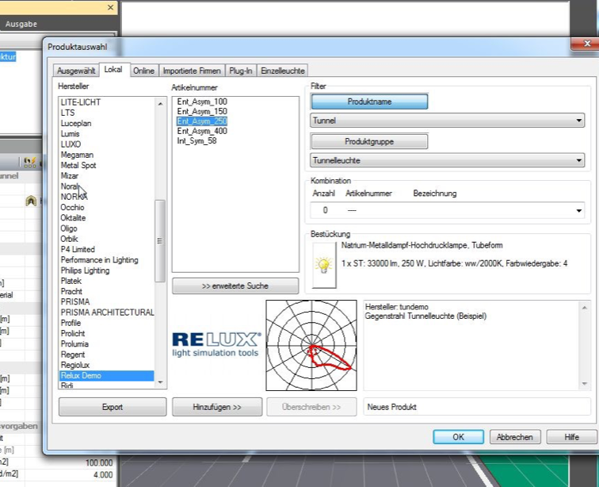Image resolution: width=599 pixels, height=487 pixels.
Task: Click the Hilfe button
Action: click(571, 437)
